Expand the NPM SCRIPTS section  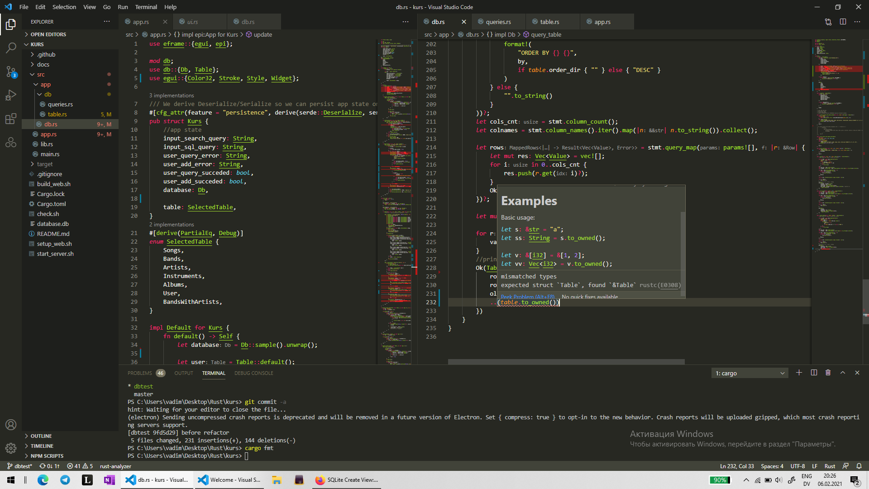(x=70, y=456)
